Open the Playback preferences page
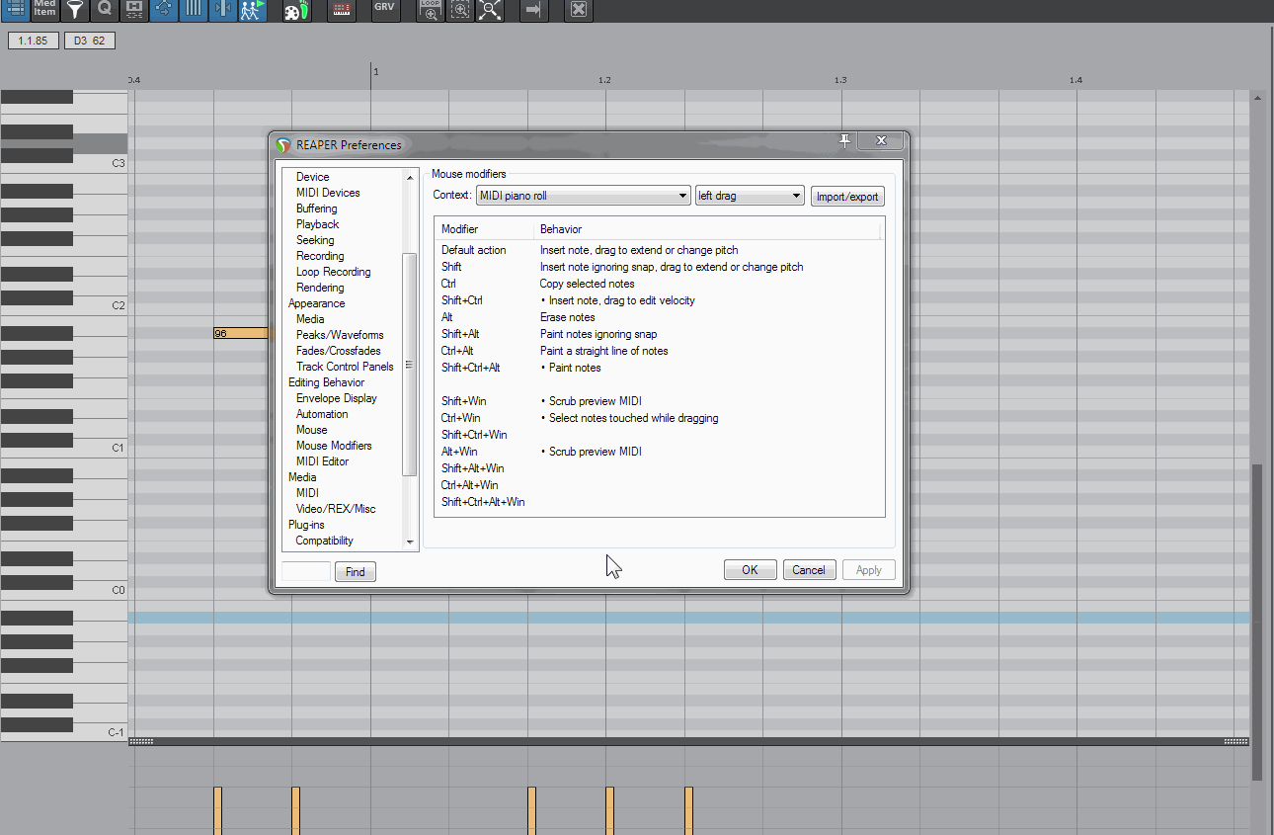 pos(318,224)
